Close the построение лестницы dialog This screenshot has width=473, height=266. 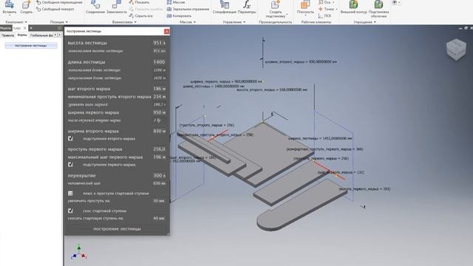tap(166, 31)
